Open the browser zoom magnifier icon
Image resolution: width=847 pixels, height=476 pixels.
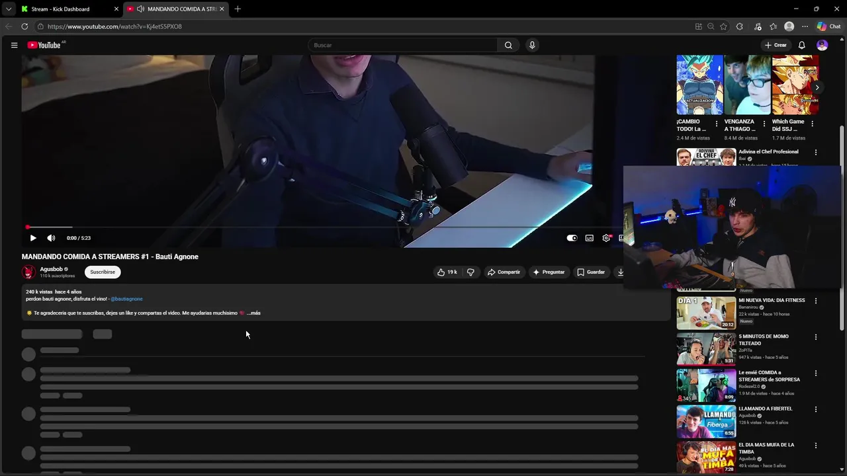pos(711,26)
